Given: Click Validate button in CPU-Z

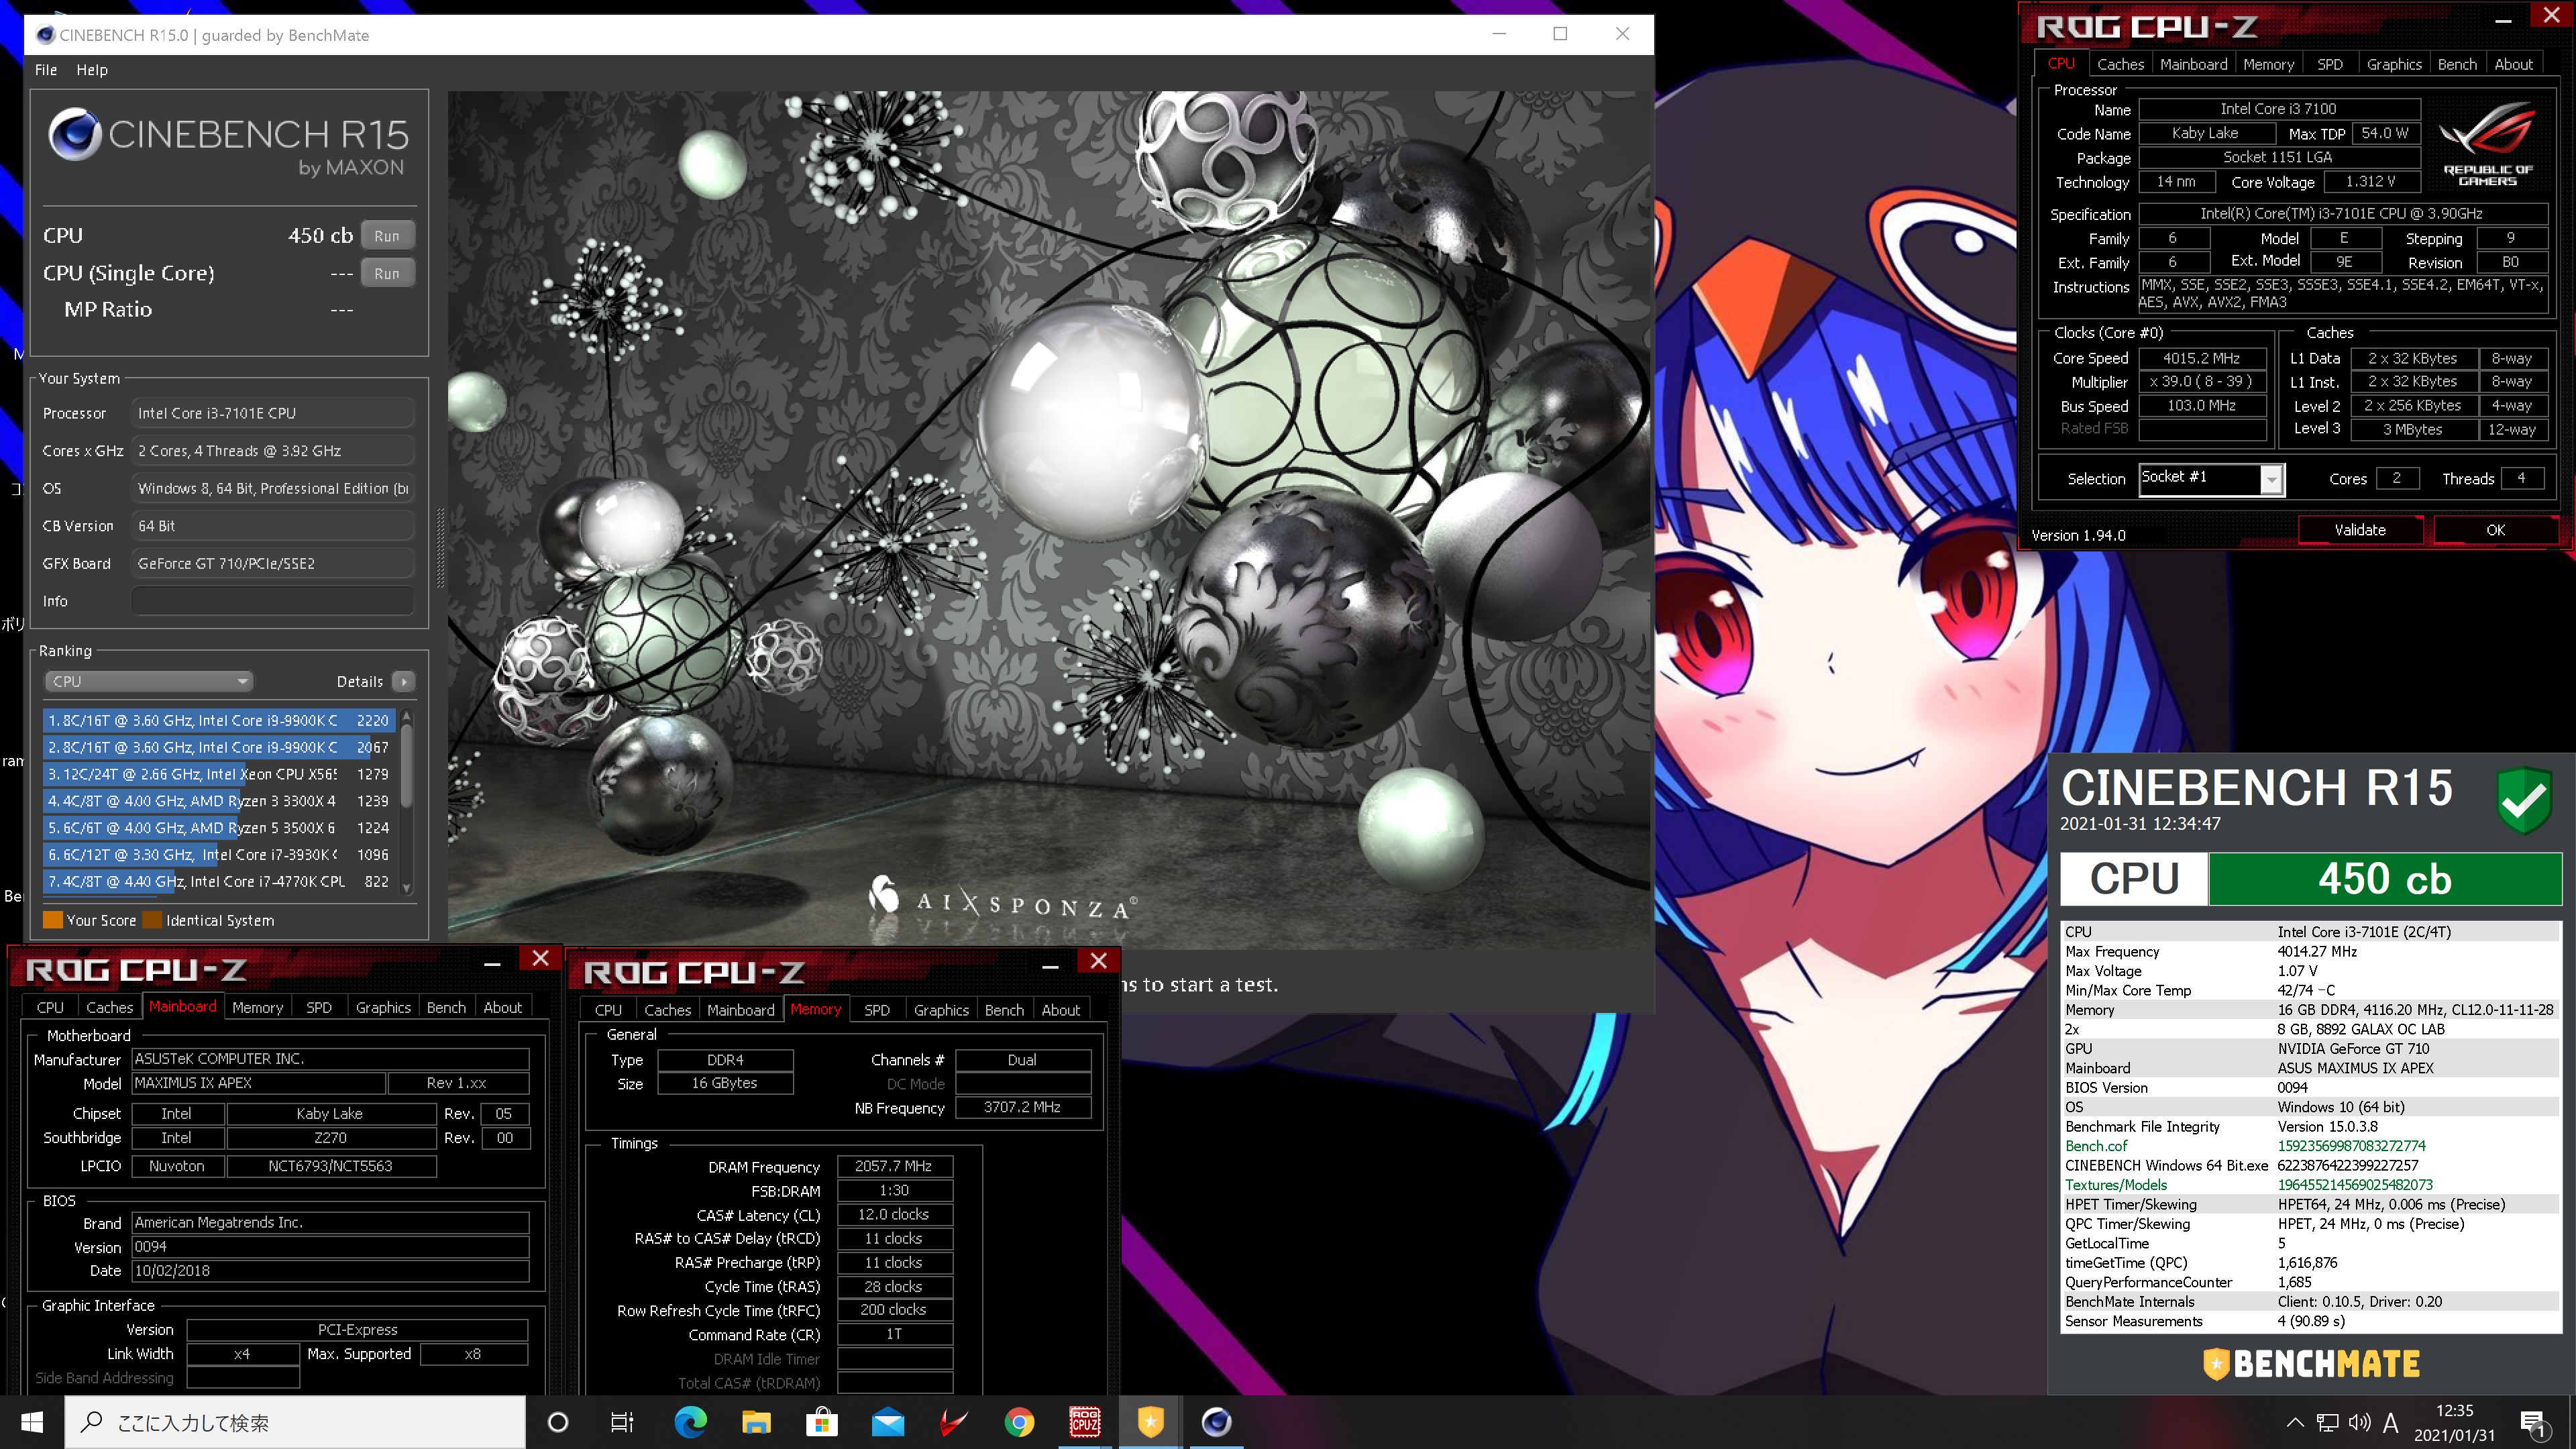Looking at the screenshot, I should coord(2360,530).
